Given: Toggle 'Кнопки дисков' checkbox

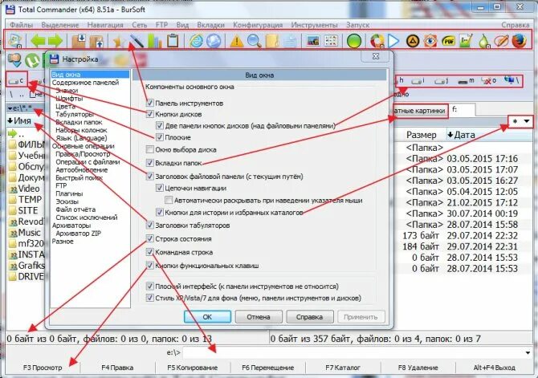Looking at the screenshot, I should coord(149,114).
